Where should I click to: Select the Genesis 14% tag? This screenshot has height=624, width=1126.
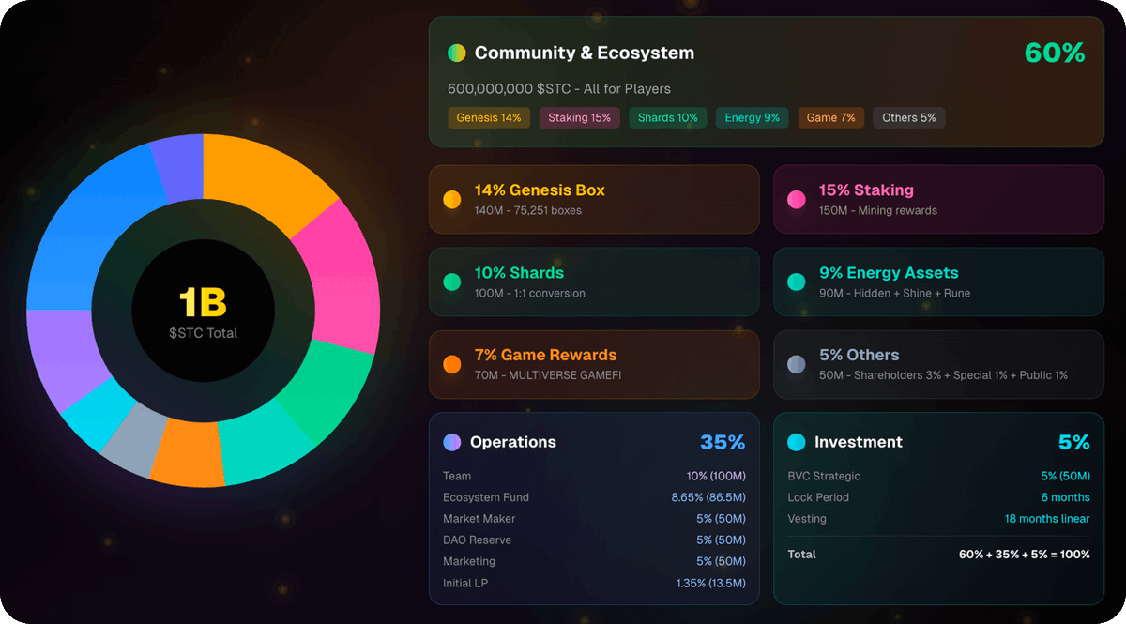pos(490,117)
